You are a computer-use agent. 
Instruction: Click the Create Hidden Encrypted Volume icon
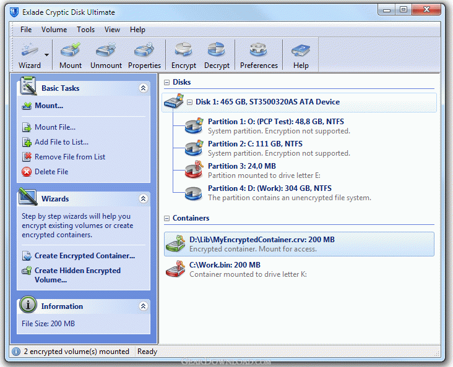click(27, 271)
